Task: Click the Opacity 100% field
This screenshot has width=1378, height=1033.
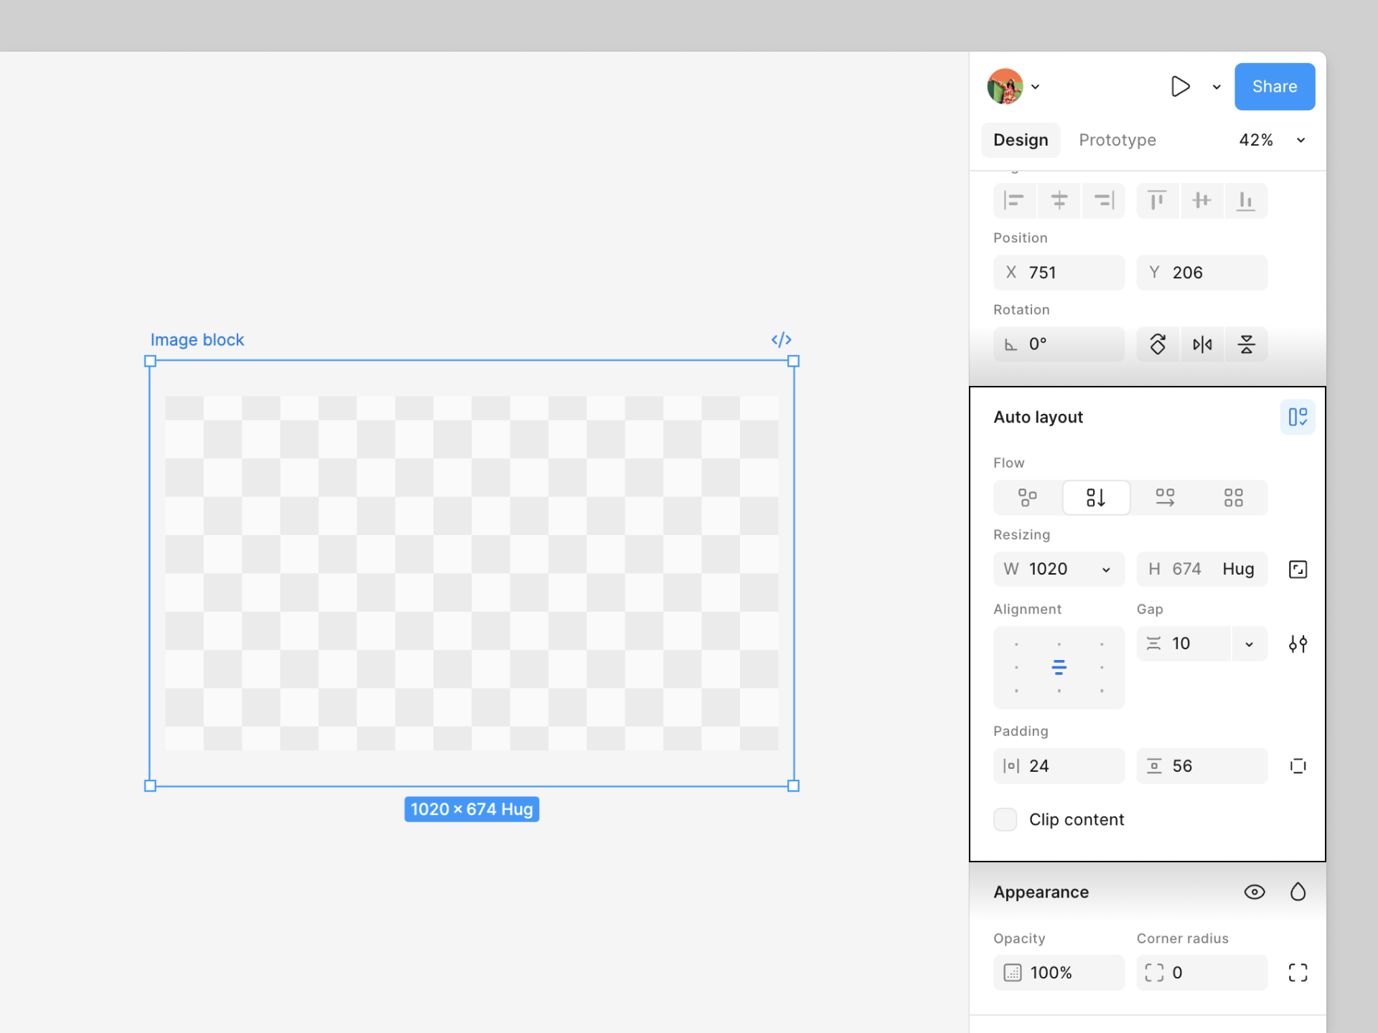Action: (x=1058, y=972)
